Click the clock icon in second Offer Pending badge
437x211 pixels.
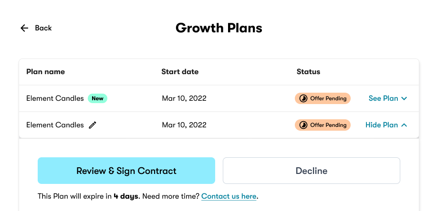303,125
